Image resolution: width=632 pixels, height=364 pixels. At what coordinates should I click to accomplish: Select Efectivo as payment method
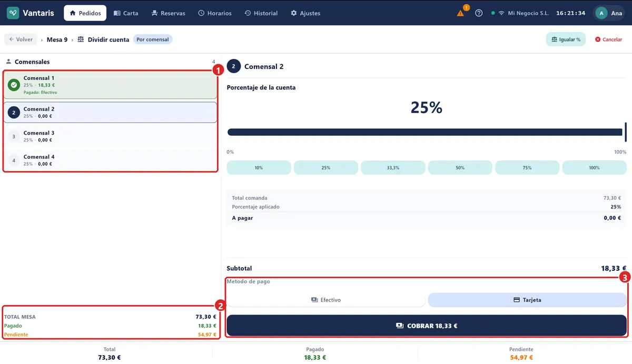pyautogui.click(x=326, y=300)
